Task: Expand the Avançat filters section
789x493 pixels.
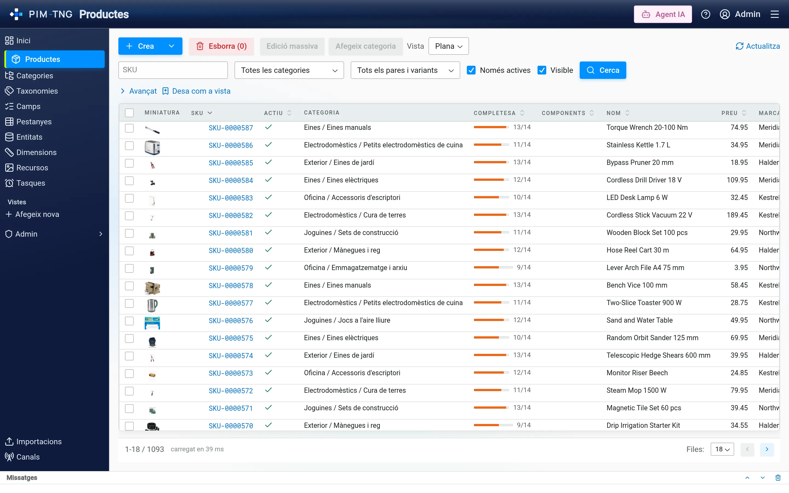Action: point(138,91)
